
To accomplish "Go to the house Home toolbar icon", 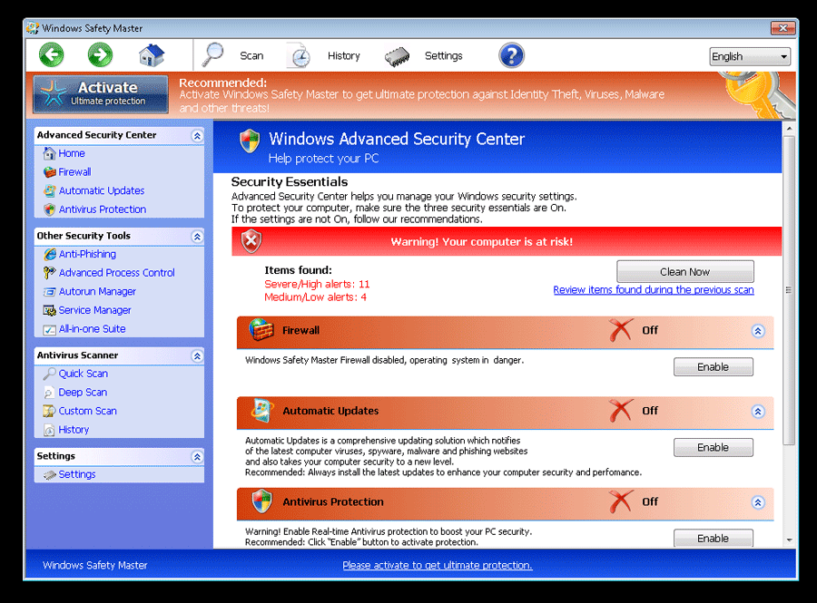I will tap(152, 55).
